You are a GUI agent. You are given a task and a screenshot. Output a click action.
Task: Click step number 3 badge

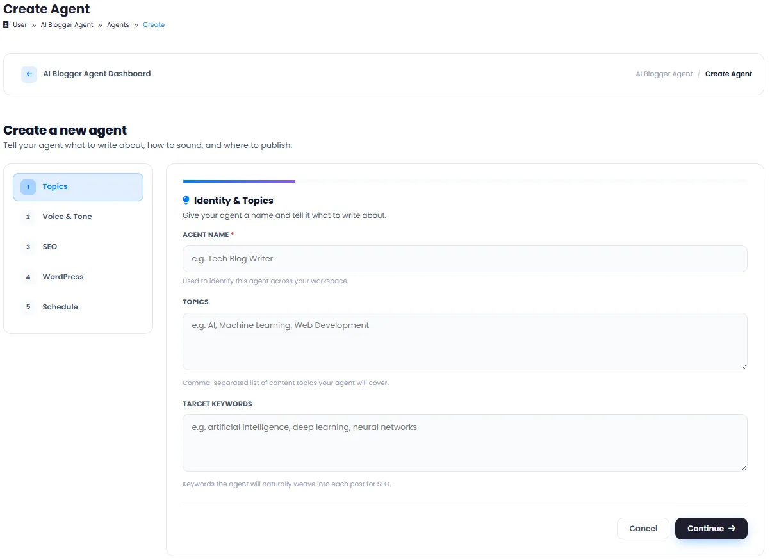(28, 247)
